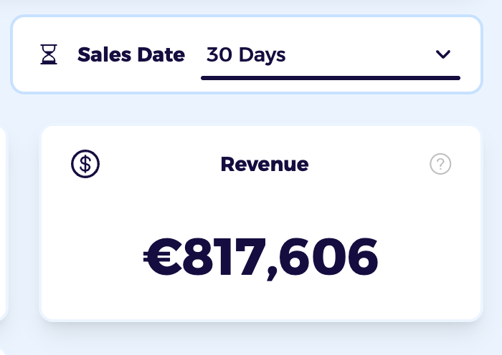Open the Revenue help question mark icon

pyautogui.click(x=440, y=164)
